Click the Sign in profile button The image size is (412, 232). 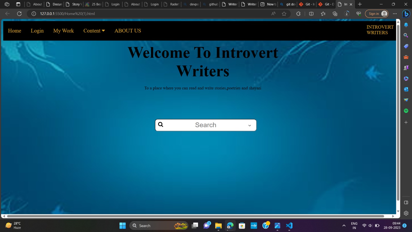377,14
